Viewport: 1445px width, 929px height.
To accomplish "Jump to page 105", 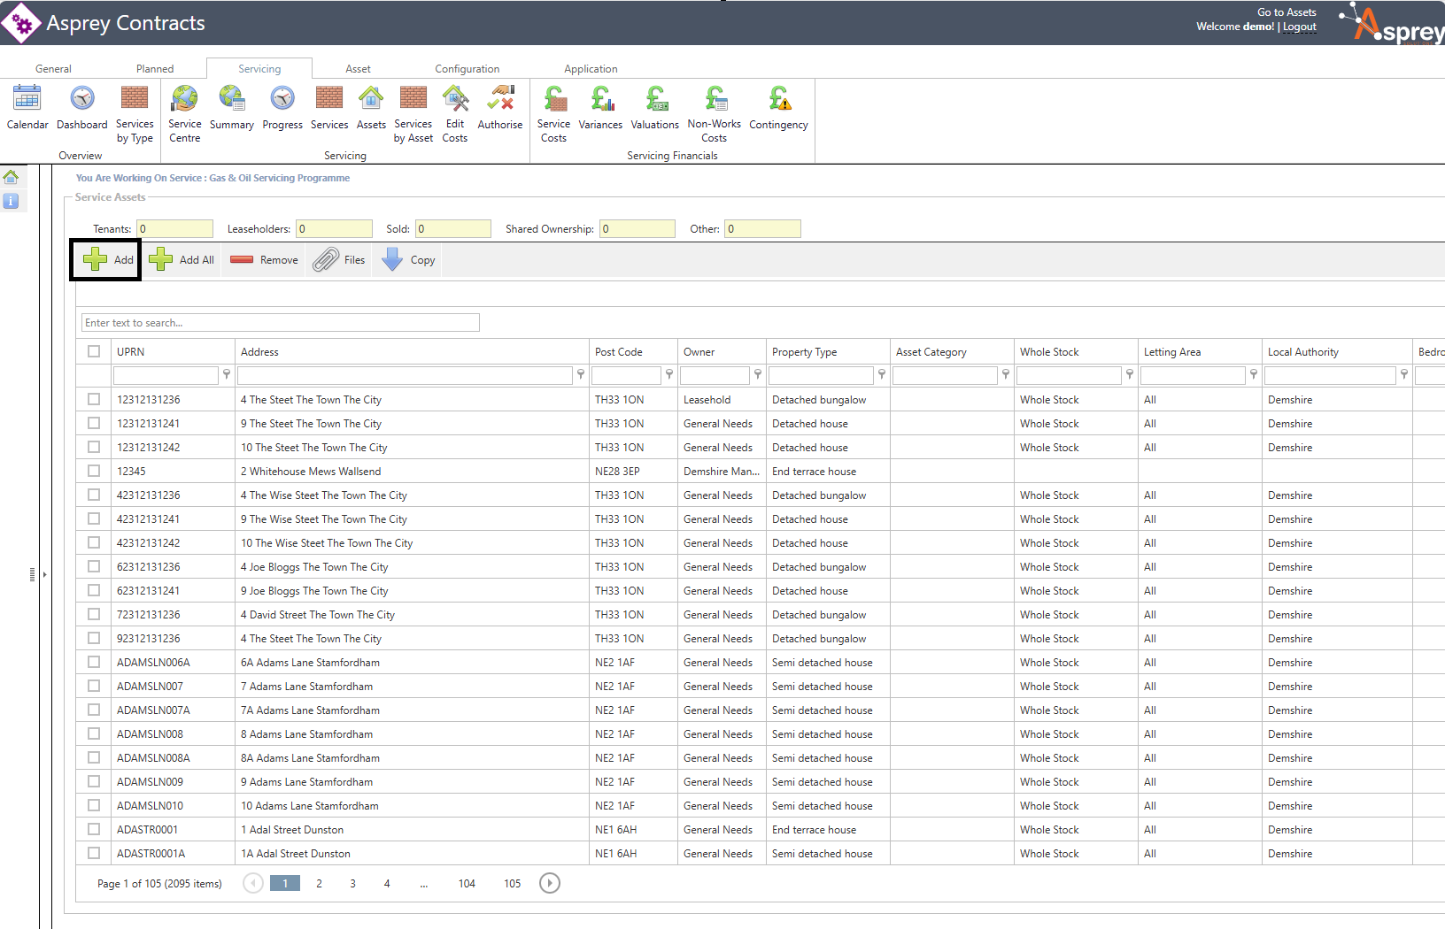I will tap(513, 883).
